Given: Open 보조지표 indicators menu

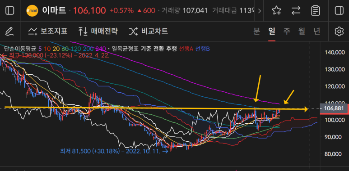Looking at the screenshot, I should 47,31.
